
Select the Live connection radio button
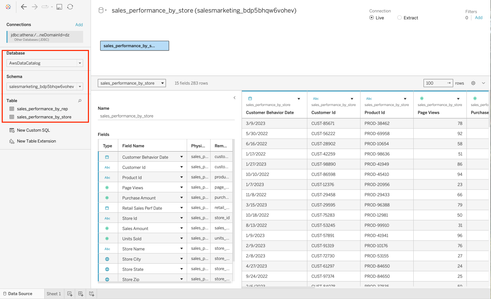pos(371,18)
